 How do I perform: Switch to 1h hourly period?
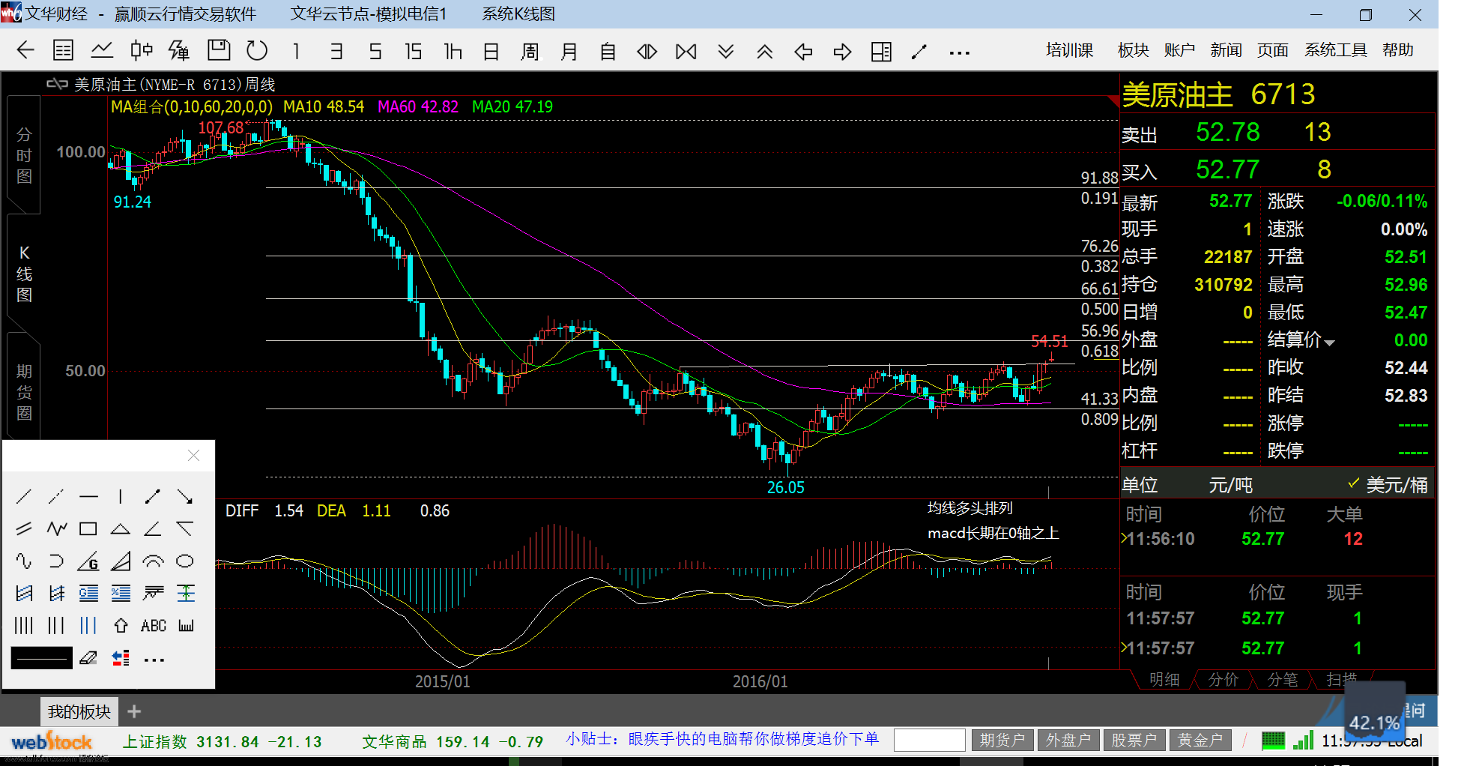453,51
